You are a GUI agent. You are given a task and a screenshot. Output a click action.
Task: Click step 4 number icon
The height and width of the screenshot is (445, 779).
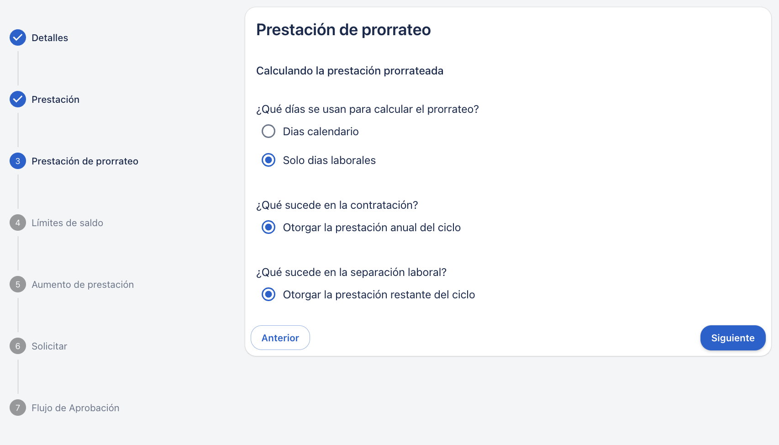coord(18,222)
